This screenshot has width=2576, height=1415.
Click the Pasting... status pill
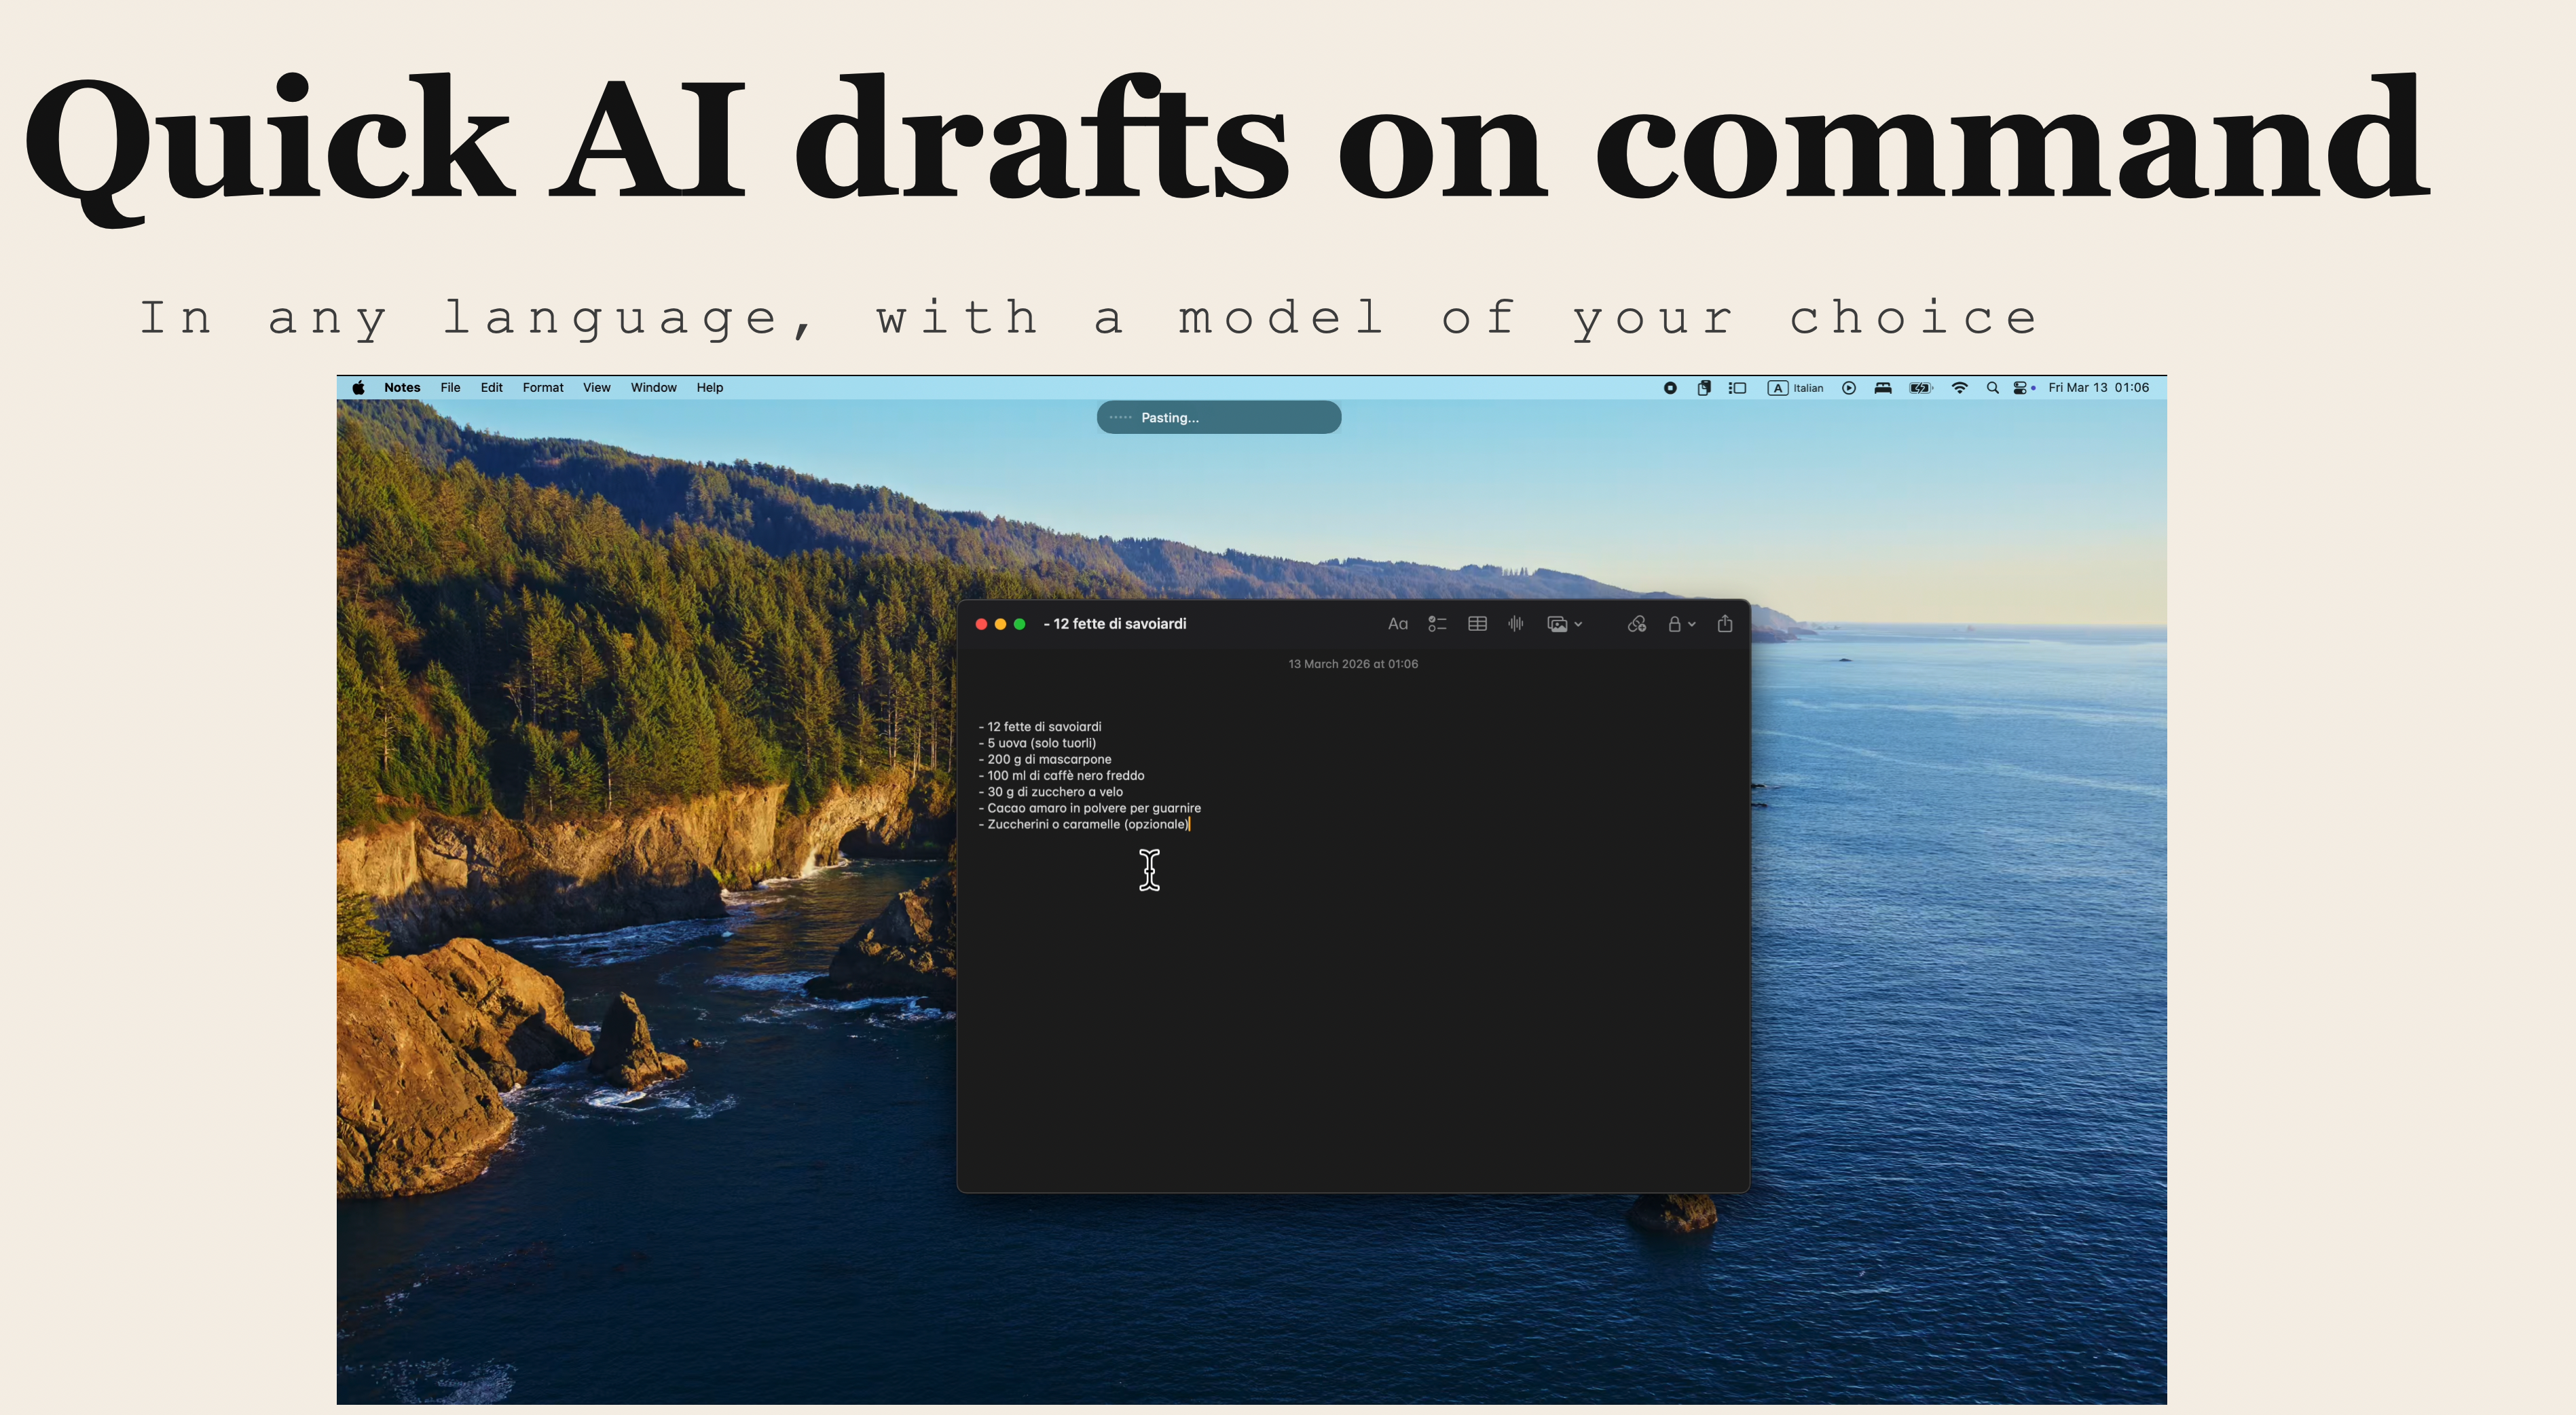(x=1218, y=418)
